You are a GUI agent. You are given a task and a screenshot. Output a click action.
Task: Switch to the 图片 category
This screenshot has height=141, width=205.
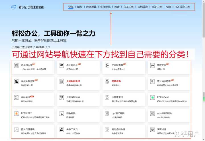pyautogui.click(x=80, y=7)
